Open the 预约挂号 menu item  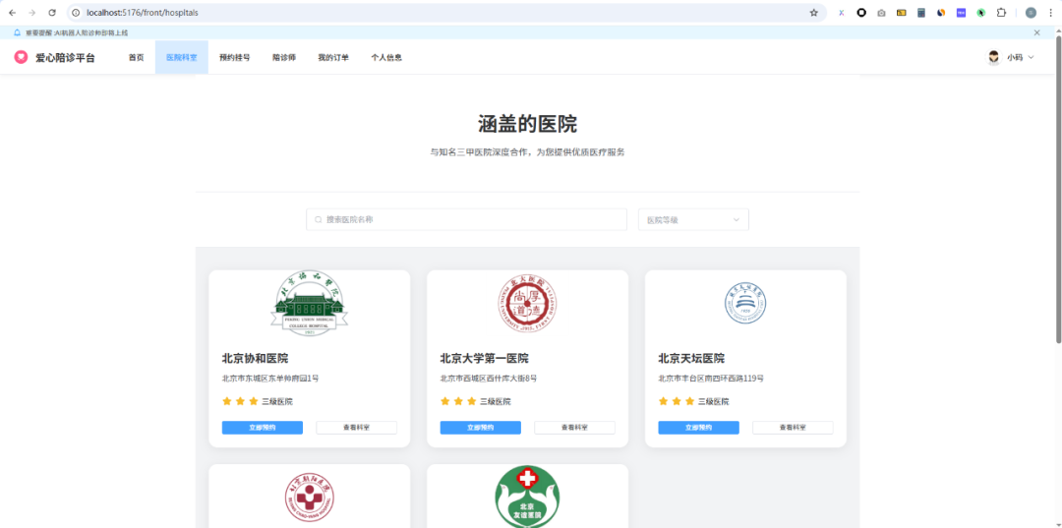pos(234,58)
